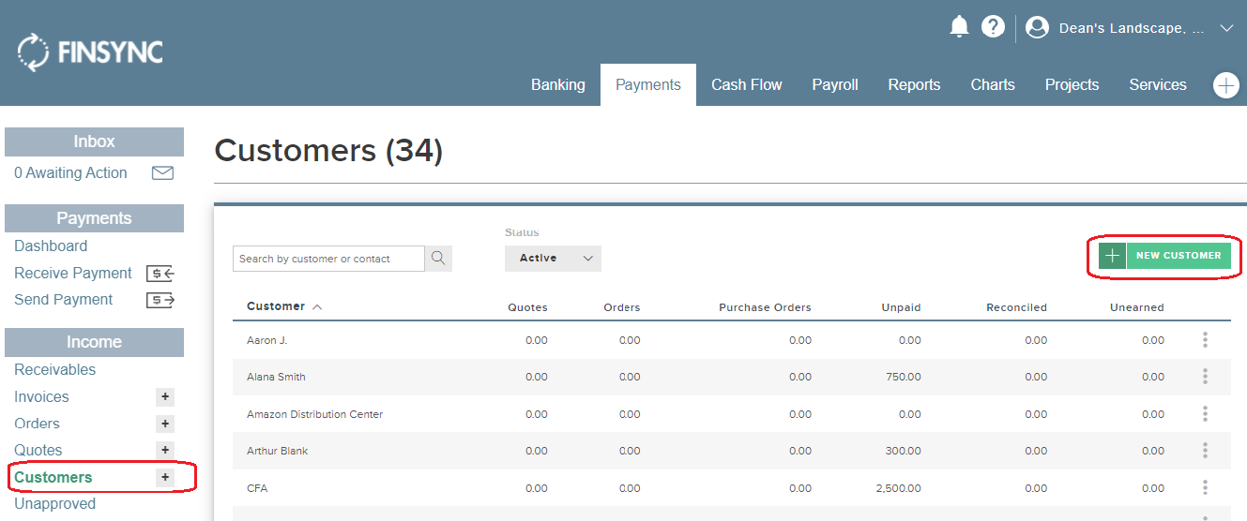Image resolution: width=1247 pixels, height=521 pixels.
Task: Click the plus icon next to Customers
Action: [x=165, y=478]
